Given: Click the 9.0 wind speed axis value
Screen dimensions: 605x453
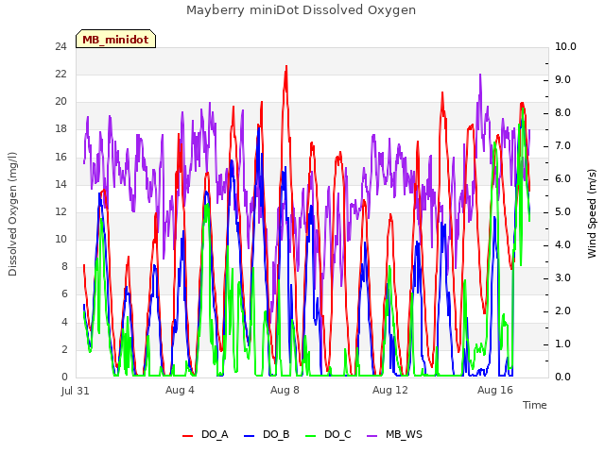Looking at the screenshot, I should tap(562, 79).
